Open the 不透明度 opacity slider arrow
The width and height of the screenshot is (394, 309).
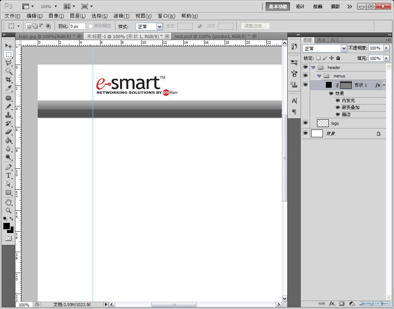pos(386,48)
